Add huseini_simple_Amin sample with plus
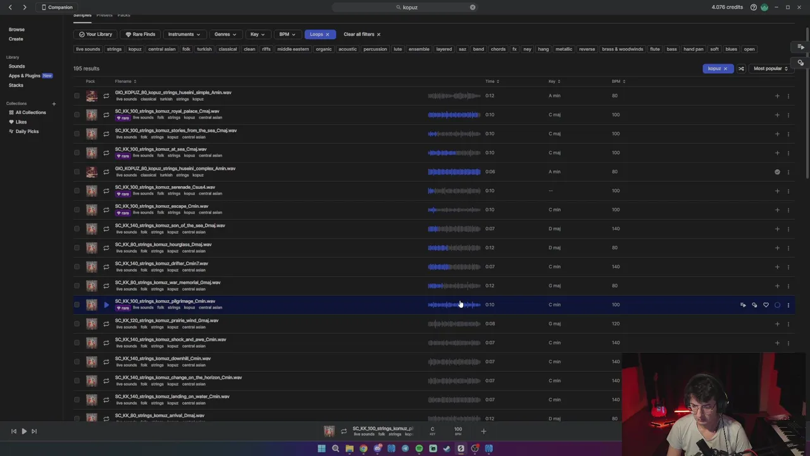 point(777,96)
